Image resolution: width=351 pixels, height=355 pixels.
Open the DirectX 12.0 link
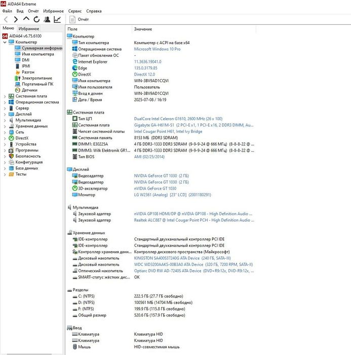coord(144,74)
